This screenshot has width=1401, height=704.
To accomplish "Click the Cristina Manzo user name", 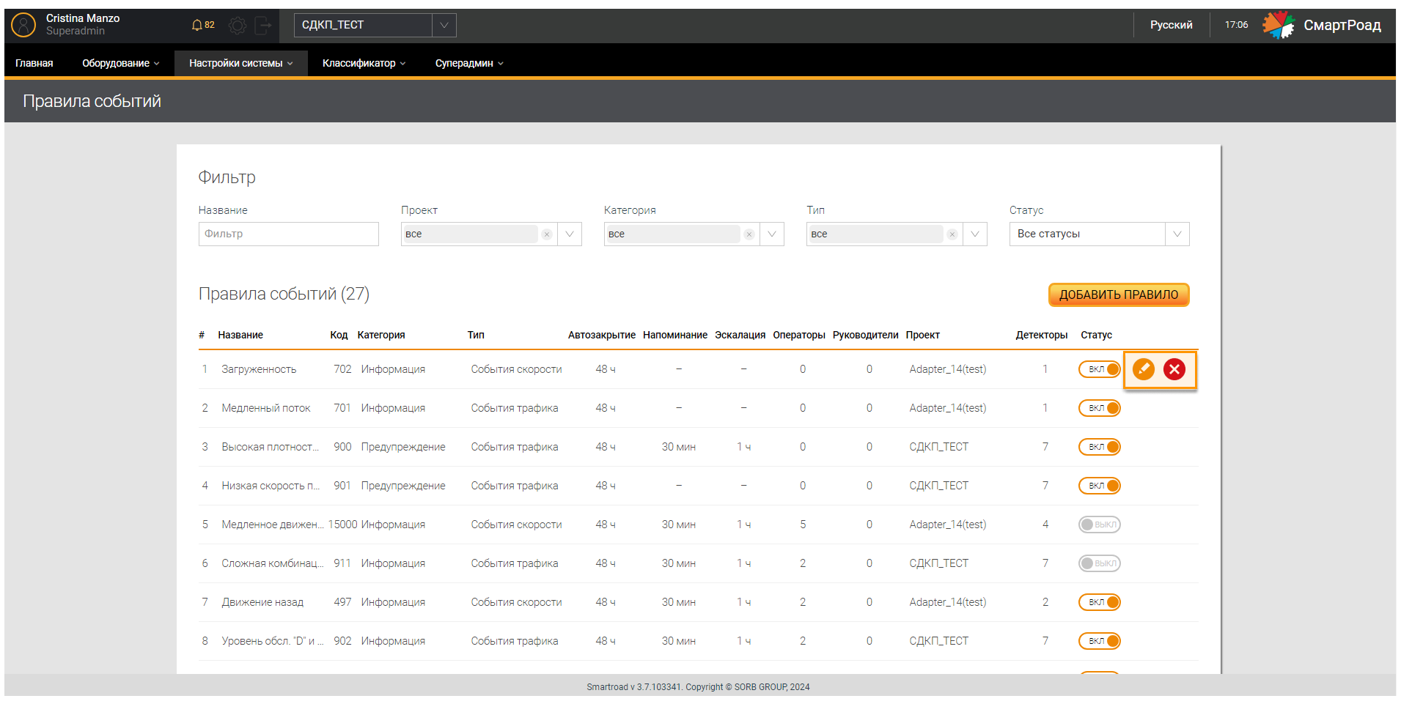I will pyautogui.click(x=83, y=18).
